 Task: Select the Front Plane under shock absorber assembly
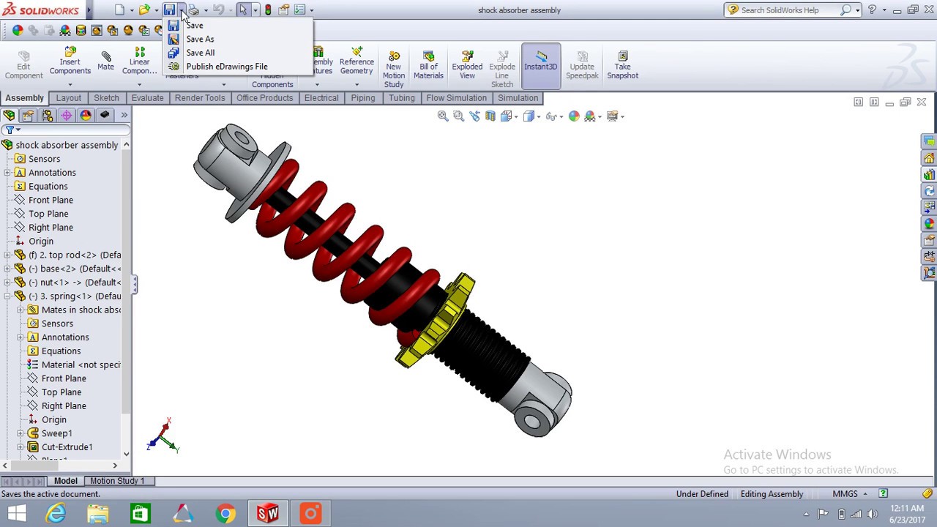pyautogui.click(x=51, y=200)
